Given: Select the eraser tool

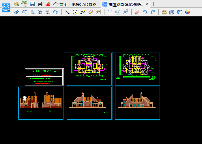Looking at the screenshot, I should (x=137, y=12).
